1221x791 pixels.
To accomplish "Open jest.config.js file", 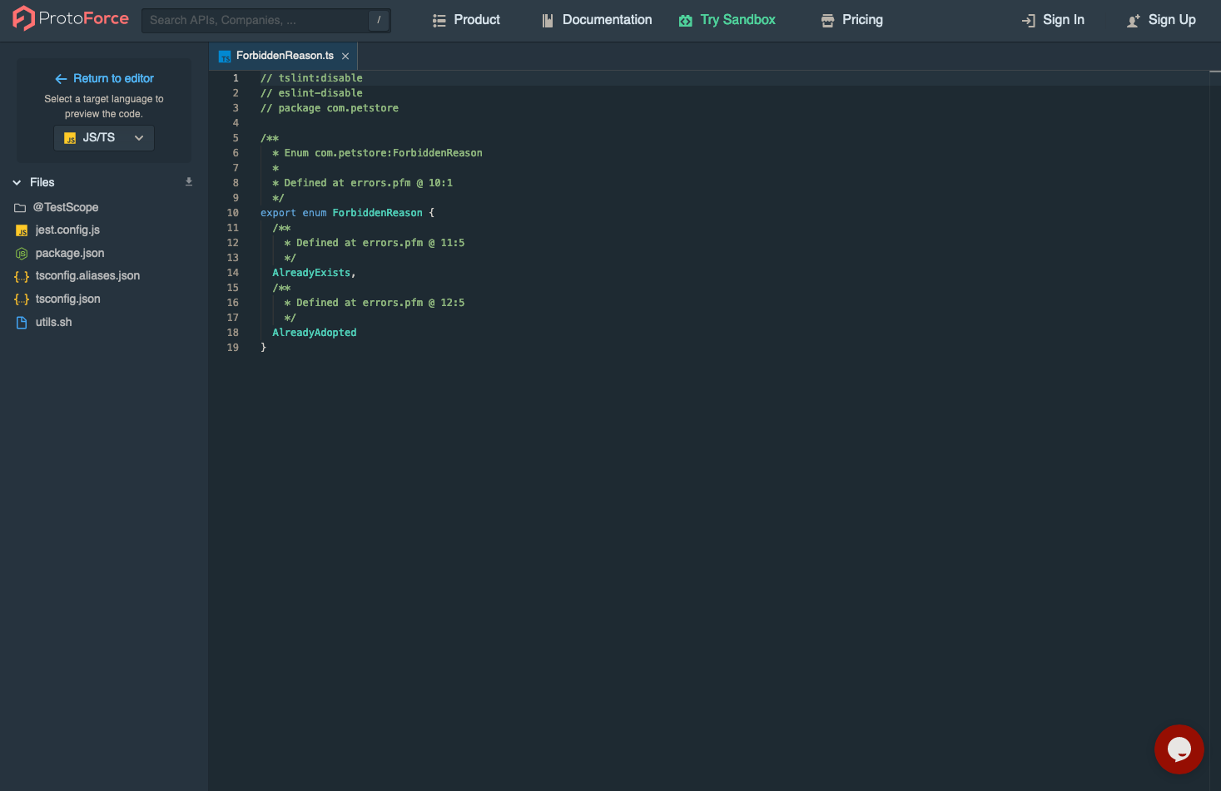I will click(67, 230).
